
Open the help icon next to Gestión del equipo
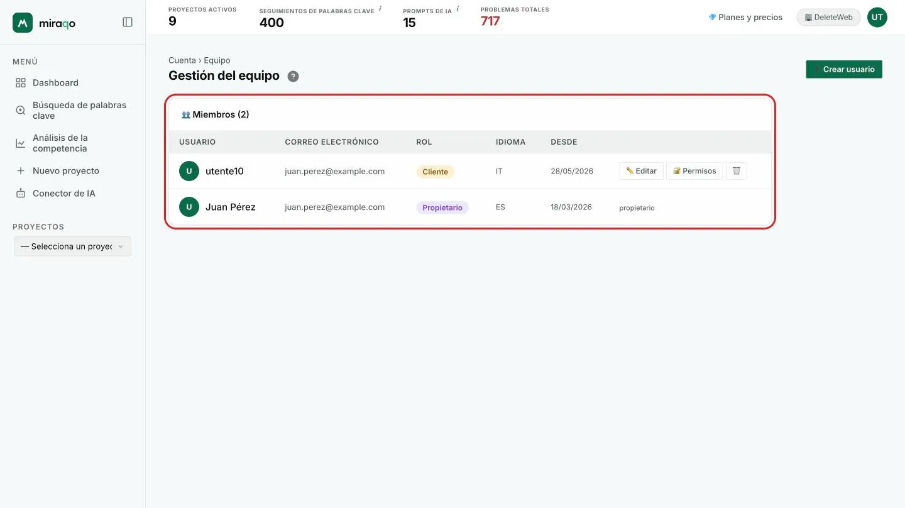click(x=293, y=76)
